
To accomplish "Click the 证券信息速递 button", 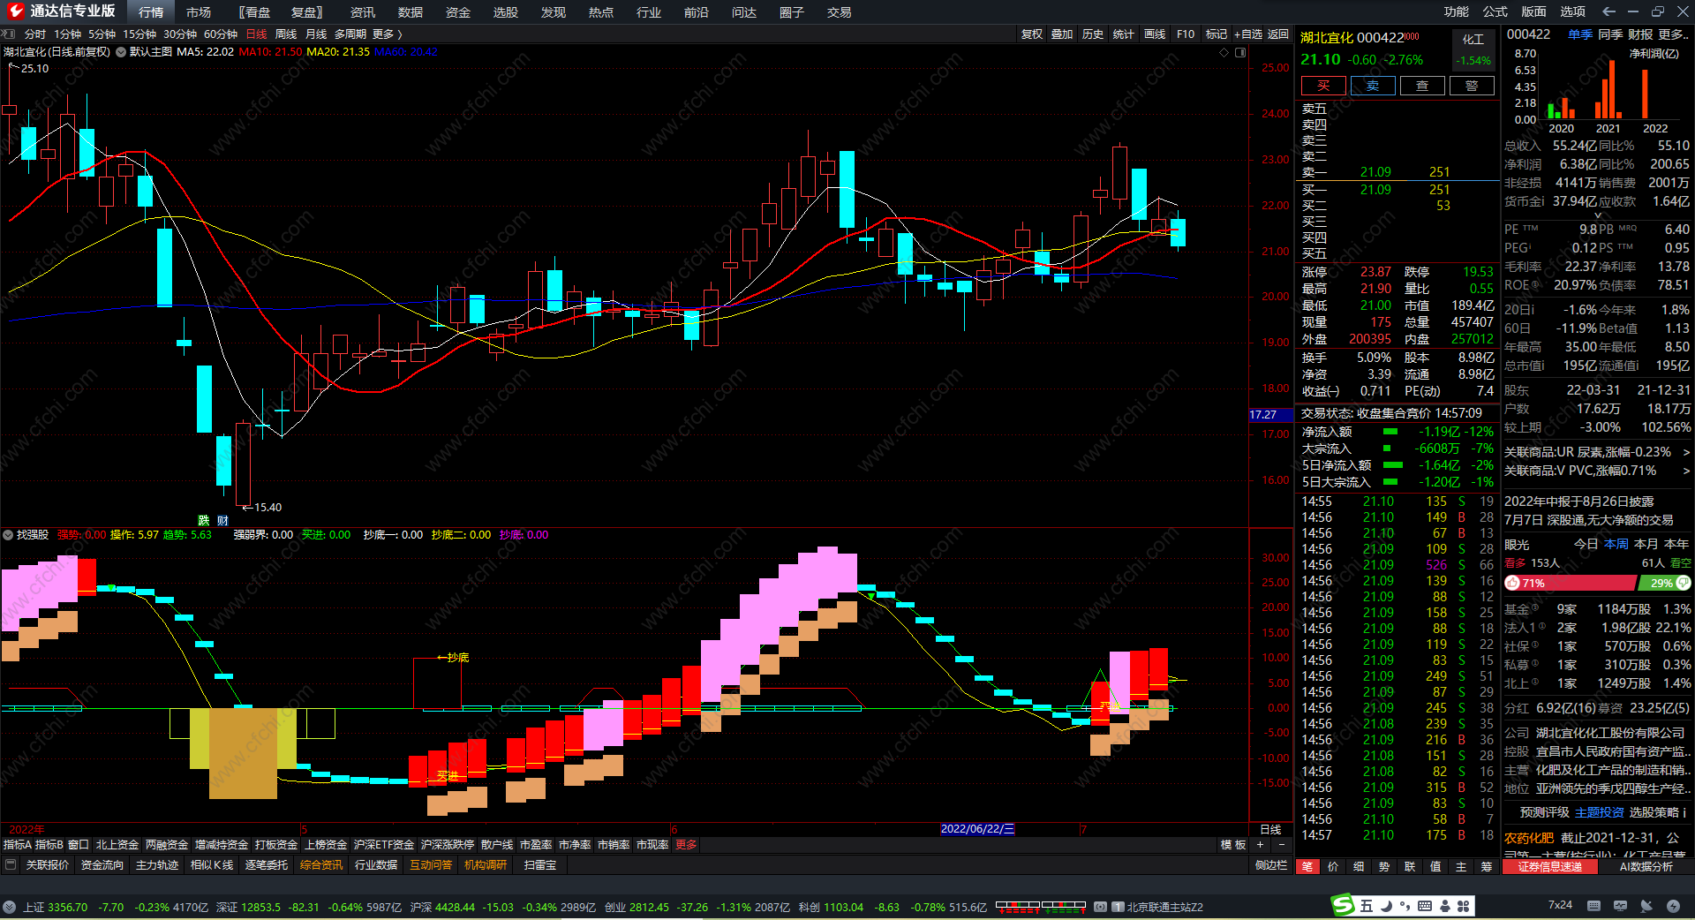I will (1549, 867).
